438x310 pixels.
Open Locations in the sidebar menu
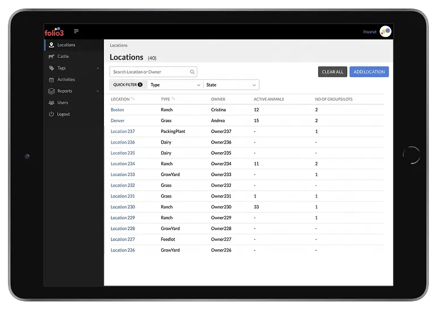74,45
